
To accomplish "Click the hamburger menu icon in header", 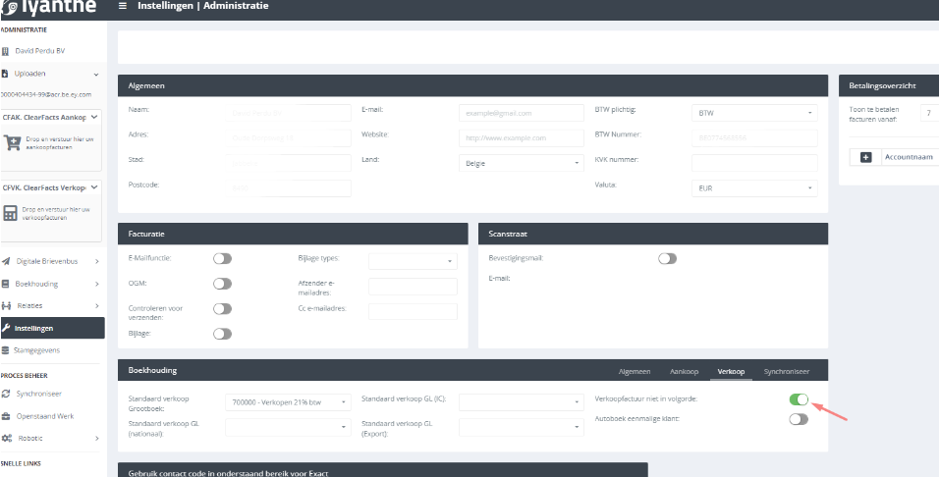I will pyautogui.click(x=123, y=7).
